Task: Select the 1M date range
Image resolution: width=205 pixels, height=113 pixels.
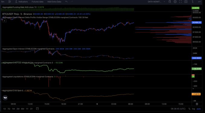Action: 13,109
